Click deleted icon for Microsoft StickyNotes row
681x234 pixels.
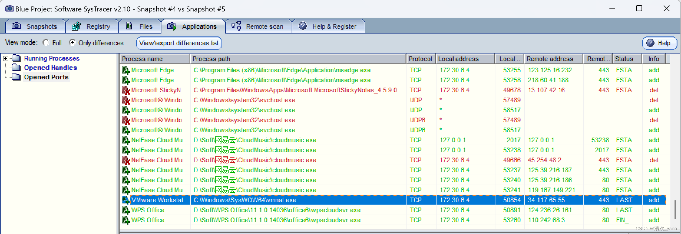[x=126, y=90]
